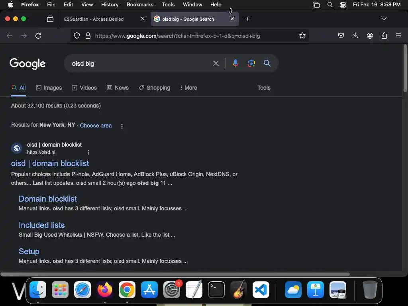Open Spotlight search in menu bar

[x=330, y=5]
